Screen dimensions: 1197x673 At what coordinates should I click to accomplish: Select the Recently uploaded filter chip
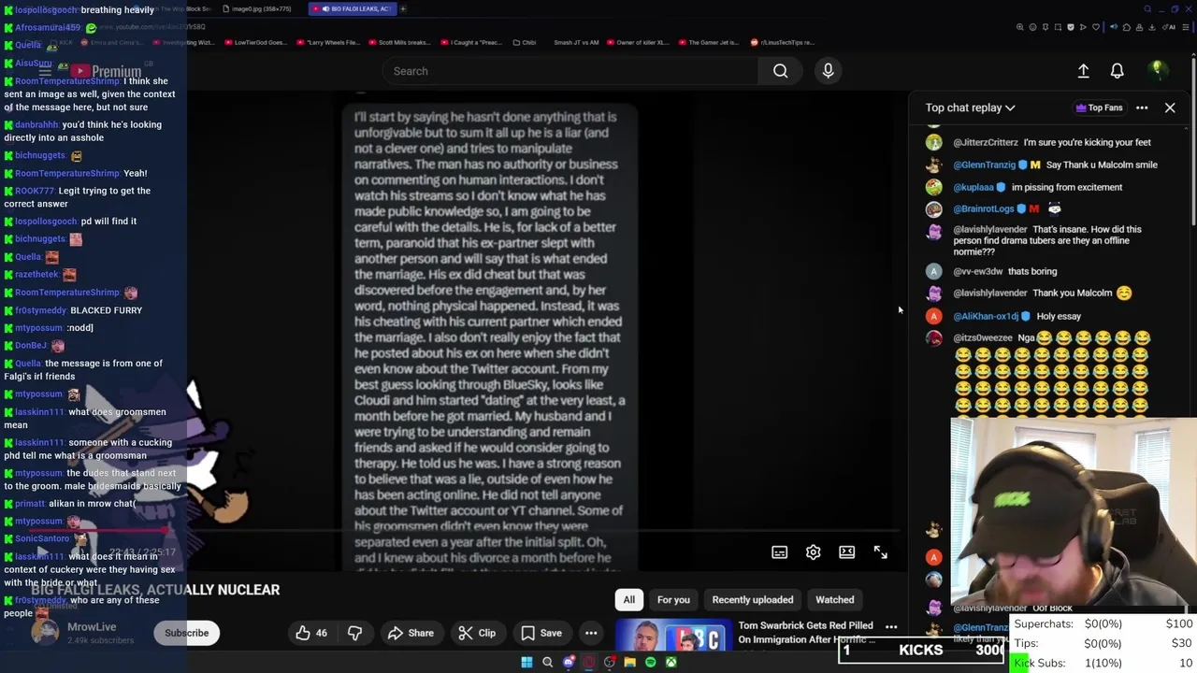pyautogui.click(x=753, y=600)
